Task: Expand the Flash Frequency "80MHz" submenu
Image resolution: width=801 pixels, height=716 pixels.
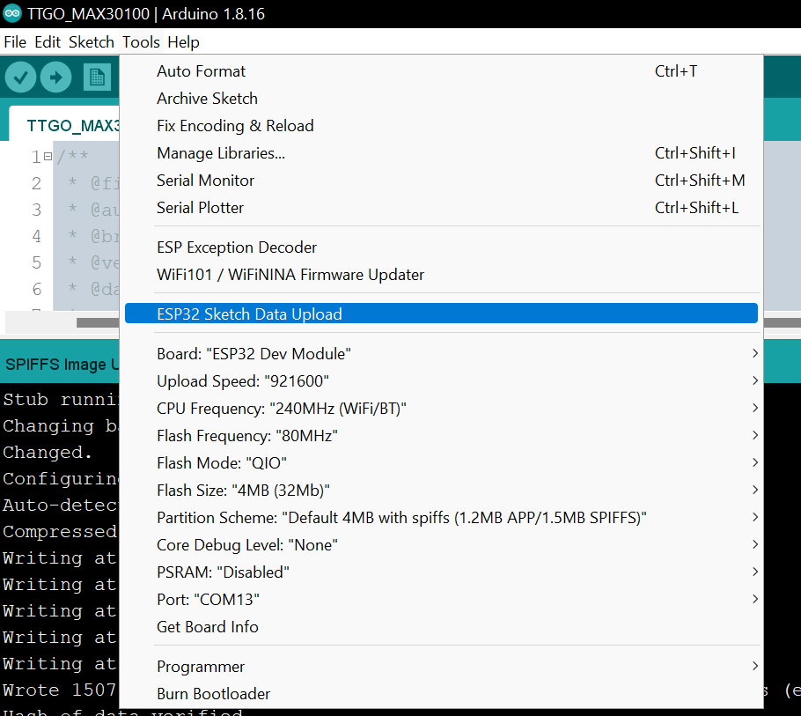Action: [x=441, y=436]
